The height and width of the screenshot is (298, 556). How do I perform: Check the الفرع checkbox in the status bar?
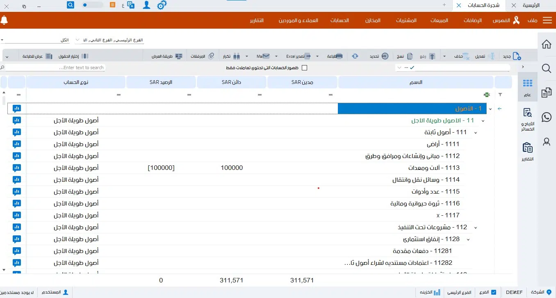[x=494, y=292]
